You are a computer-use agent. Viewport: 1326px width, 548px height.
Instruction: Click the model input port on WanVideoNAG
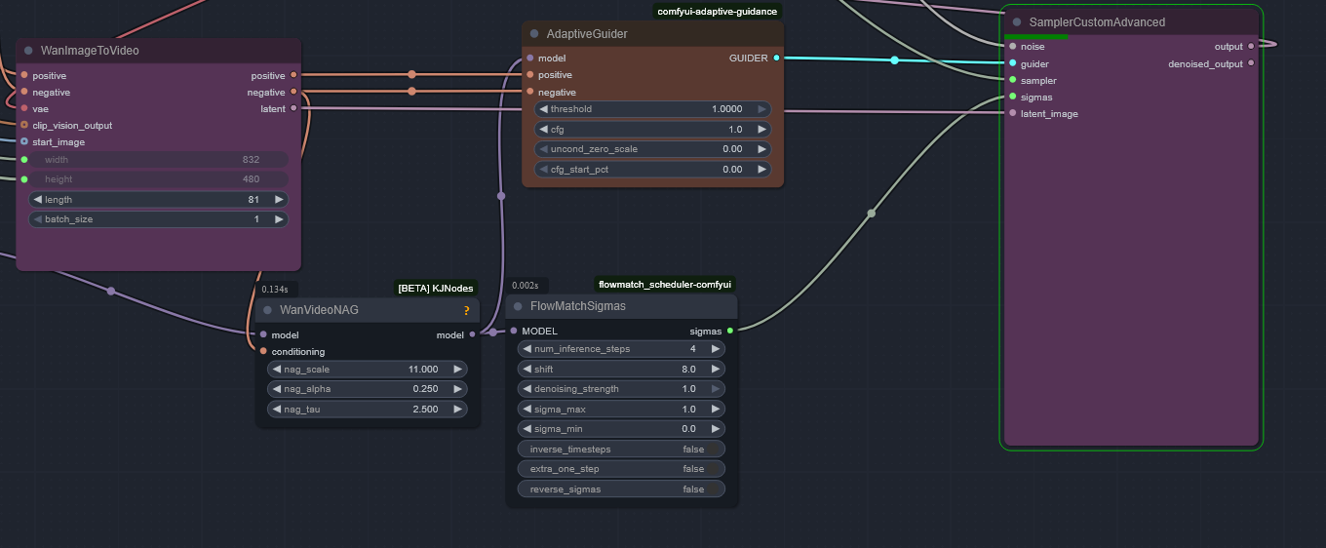tap(263, 334)
